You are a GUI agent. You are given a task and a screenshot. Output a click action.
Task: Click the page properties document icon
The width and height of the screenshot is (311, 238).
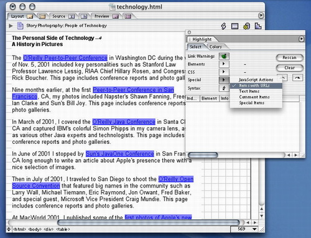[20, 26]
